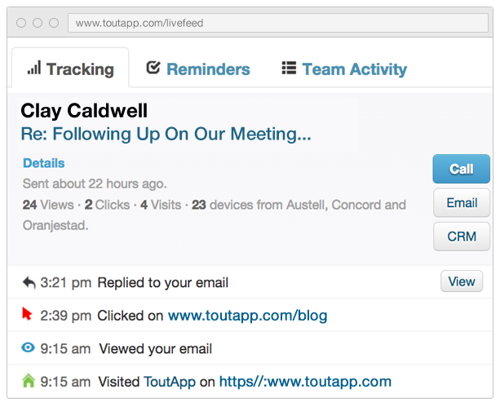Click the blue Call button
Screen dimensions: 500x407
pyautogui.click(x=461, y=169)
